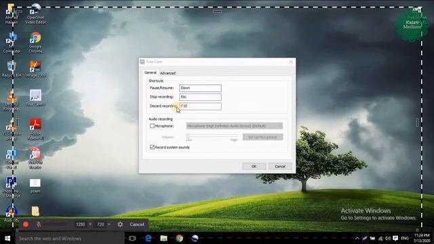Confirm settings with OK button
Screen dimensions: 434x244
coord(254,166)
